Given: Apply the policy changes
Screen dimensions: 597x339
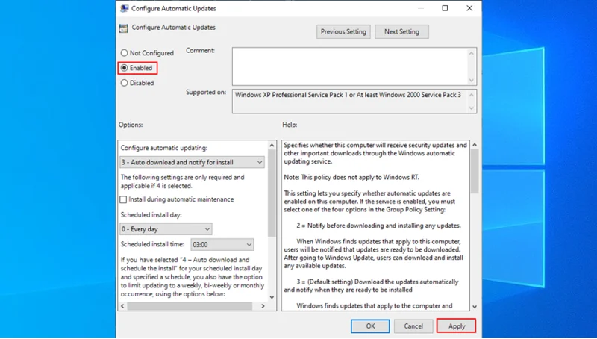Looking at the screenshot, I should [457, 326].
